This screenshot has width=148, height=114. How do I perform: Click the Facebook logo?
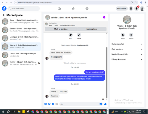4,9
